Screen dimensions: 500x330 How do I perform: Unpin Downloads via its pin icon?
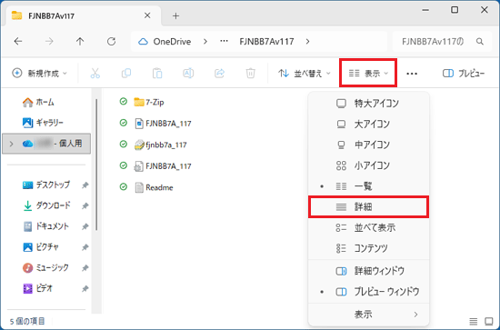click(85, 206)
